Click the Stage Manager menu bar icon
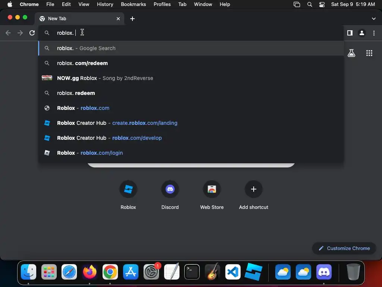 297,4
